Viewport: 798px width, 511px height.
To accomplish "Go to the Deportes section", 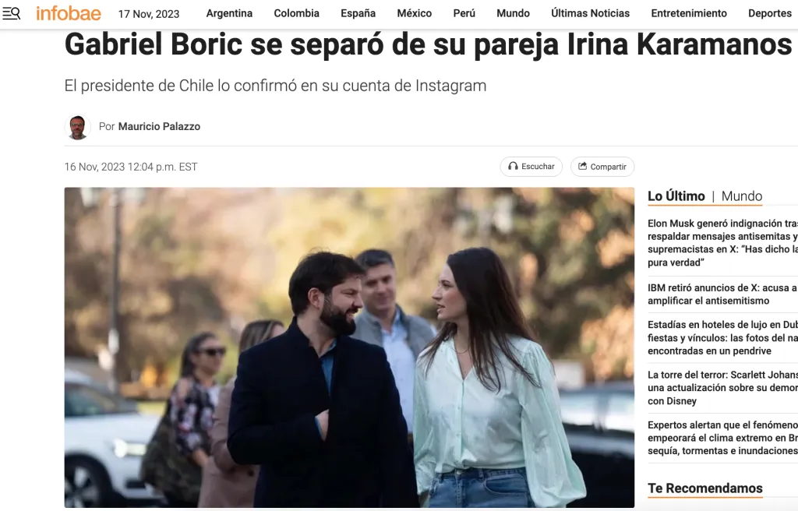I will coord(769,13).
